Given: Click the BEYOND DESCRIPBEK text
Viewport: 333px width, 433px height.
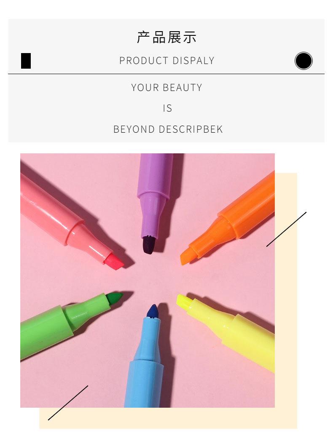Looking at the screenshot, I should [168, 129].
